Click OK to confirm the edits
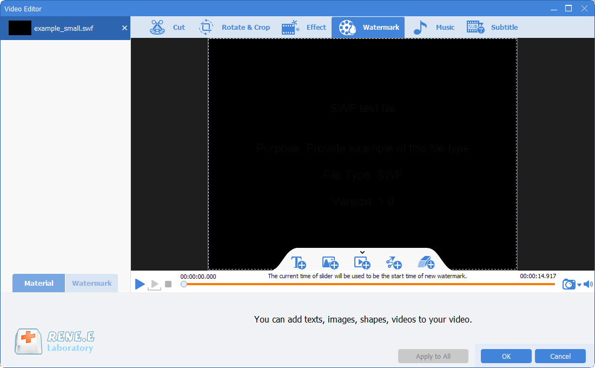The image size is (595, 368). (506, 356)
